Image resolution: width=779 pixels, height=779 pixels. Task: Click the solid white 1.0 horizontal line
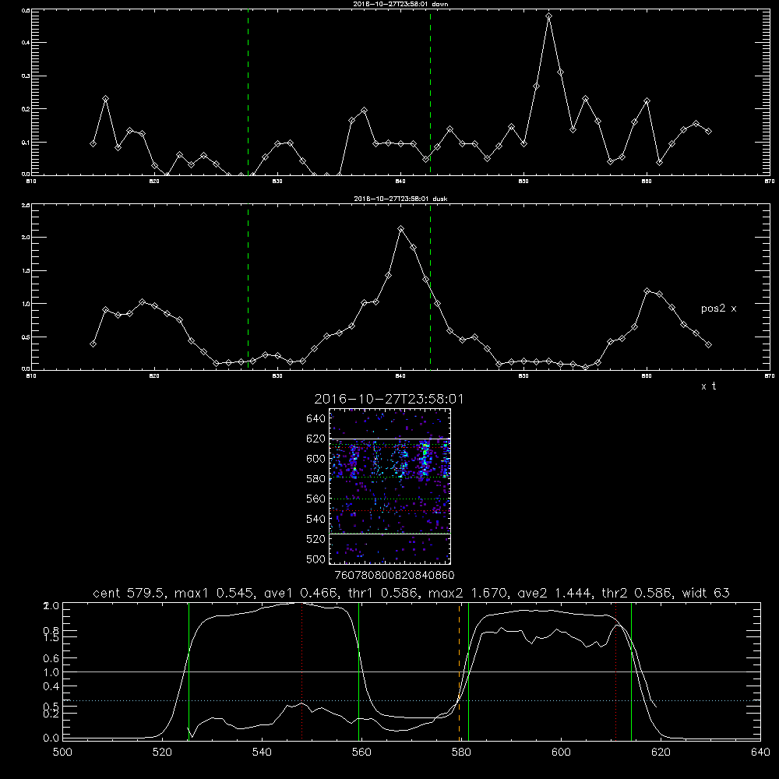411,671
